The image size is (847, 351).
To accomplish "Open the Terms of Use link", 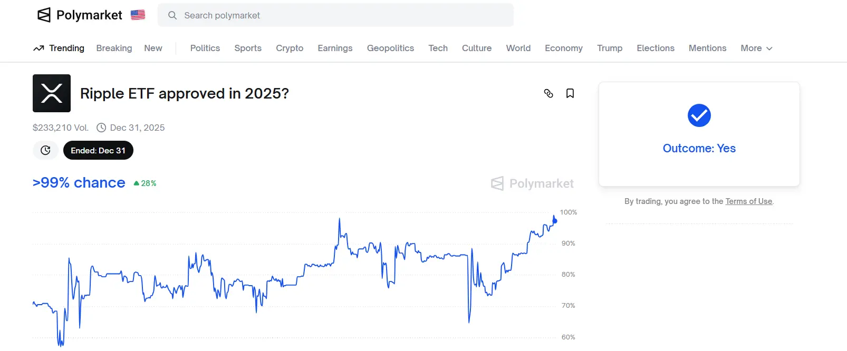I will click(748, 201).
